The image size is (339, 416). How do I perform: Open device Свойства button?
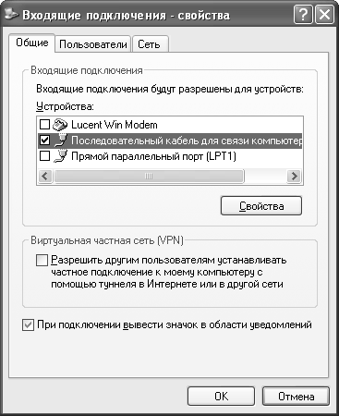point(261,206)
